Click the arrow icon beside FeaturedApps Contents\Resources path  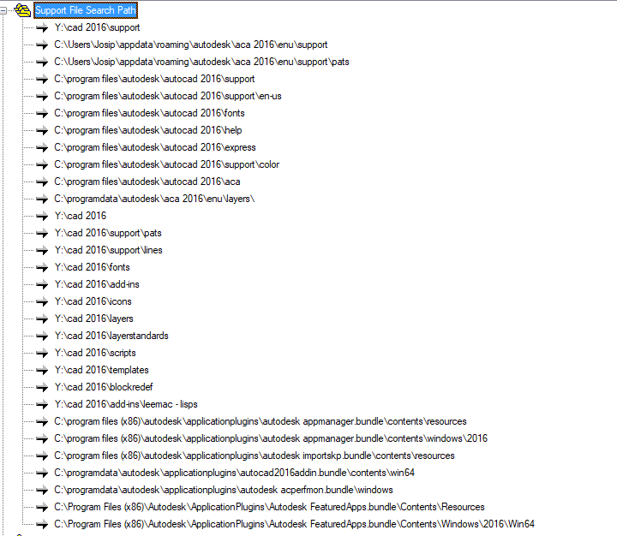(x=42, y=507)
